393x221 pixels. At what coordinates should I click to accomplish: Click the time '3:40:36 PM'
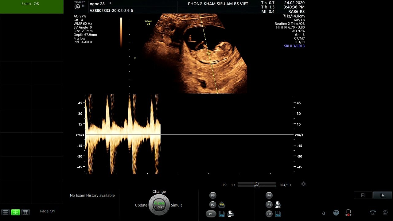tap(294, 7)
